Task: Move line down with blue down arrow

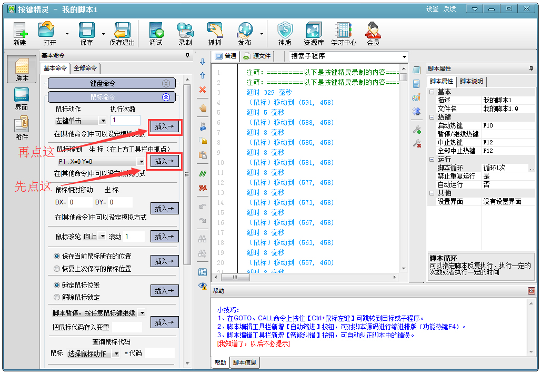Action: pos(203,62)
